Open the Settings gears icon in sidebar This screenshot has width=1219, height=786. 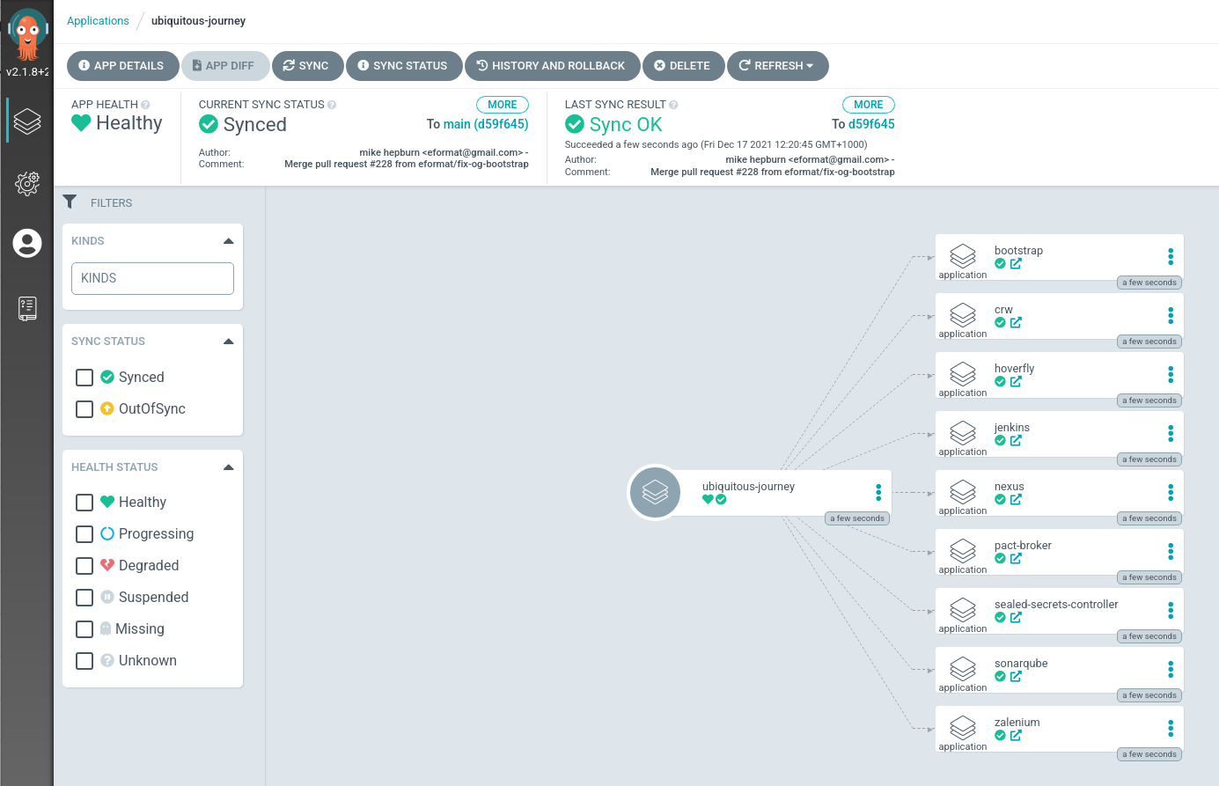click(x=27, y=182)
